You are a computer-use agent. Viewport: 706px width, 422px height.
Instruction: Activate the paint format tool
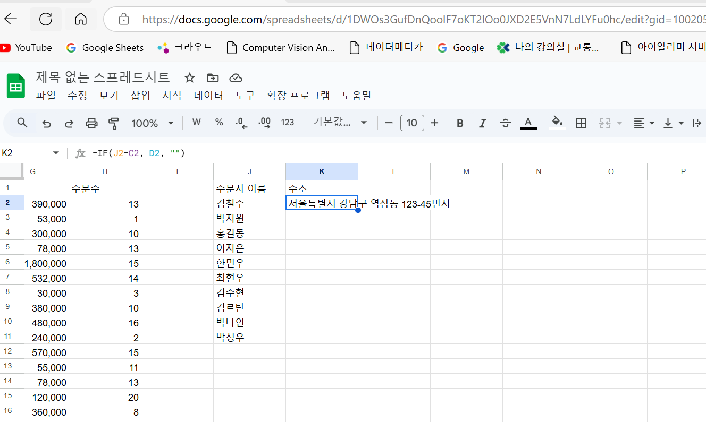pos(114,123)
